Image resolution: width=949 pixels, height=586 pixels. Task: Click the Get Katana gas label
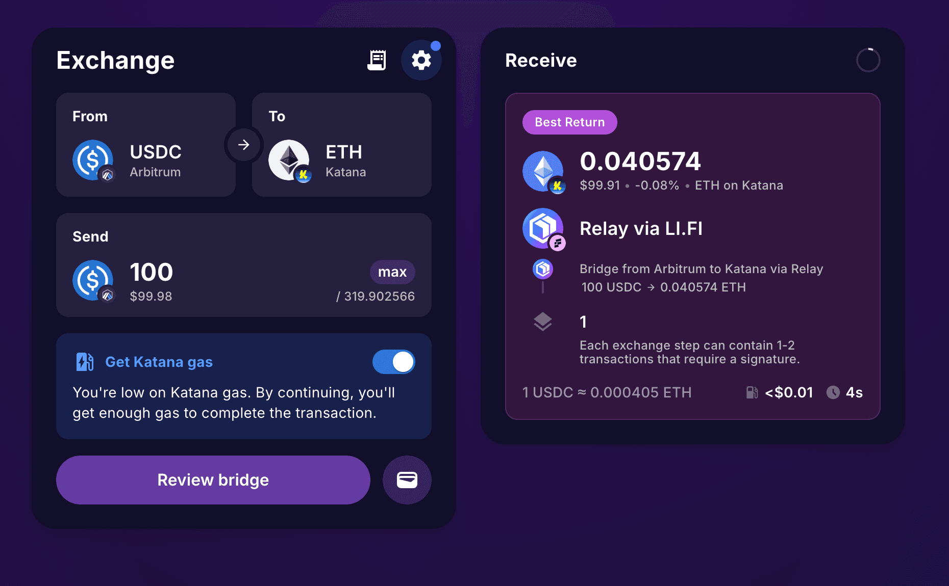[159, 362]
